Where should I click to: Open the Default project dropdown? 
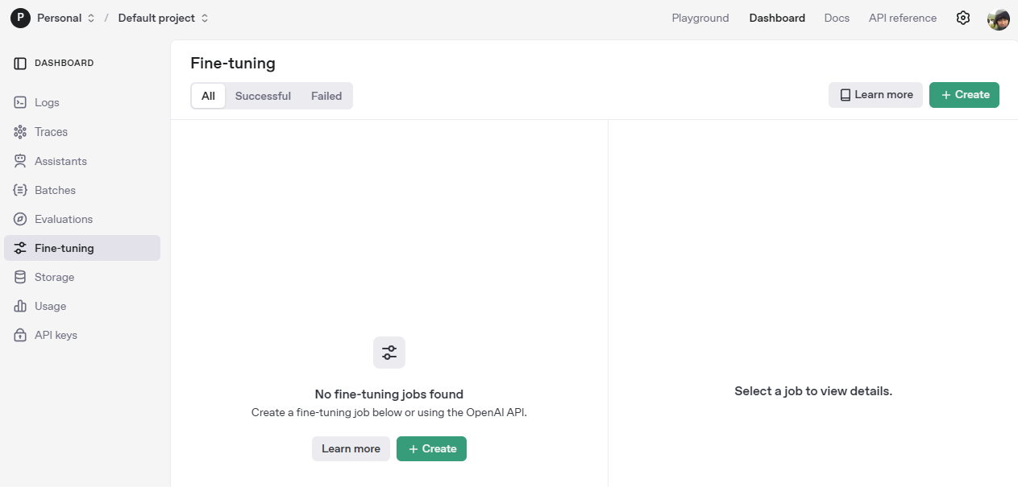(163, 18)
